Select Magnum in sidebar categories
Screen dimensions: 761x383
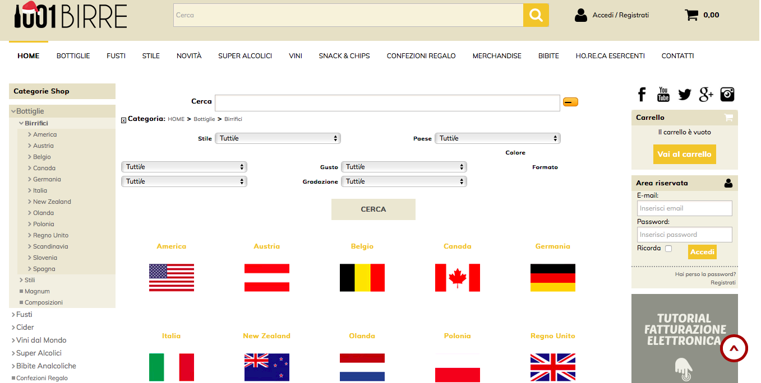tap(37, 291)
